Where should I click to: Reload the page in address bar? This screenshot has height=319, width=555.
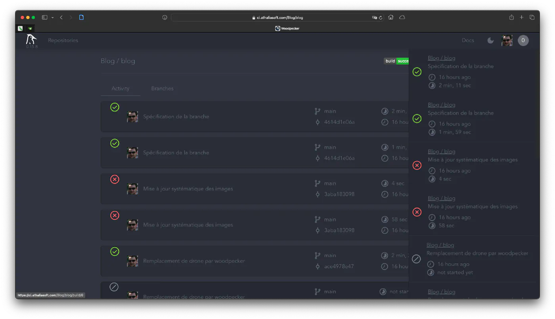pos(381,17)
